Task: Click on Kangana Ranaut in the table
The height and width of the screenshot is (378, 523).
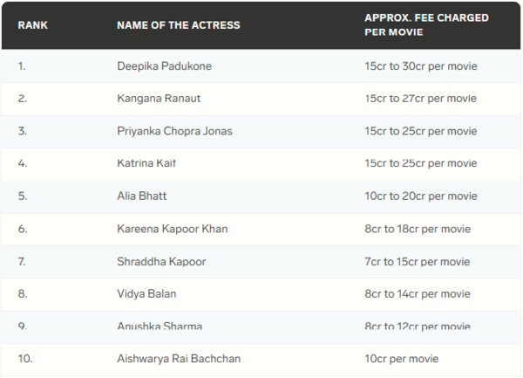Action: point(159,99)
